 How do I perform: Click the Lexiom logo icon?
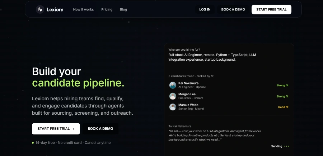(40, 9)
